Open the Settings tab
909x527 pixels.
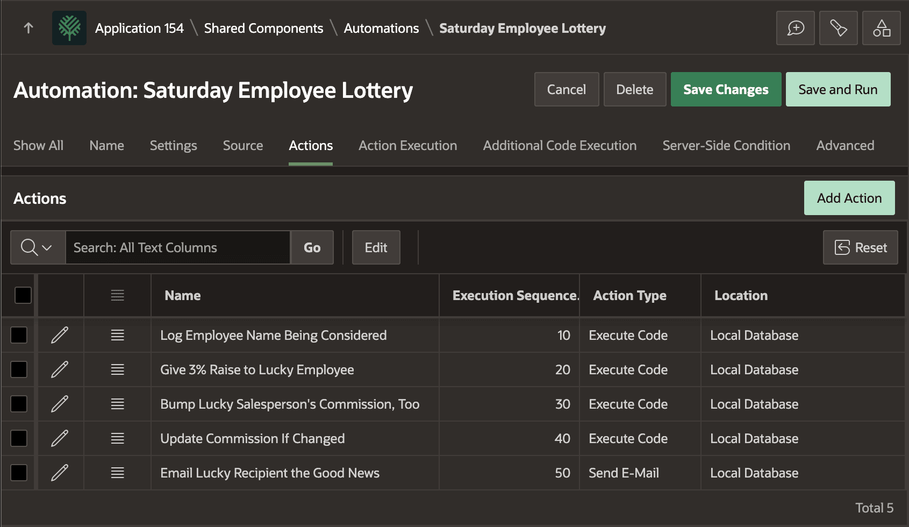click(x=173, y=145)
